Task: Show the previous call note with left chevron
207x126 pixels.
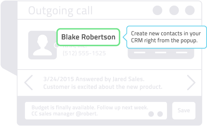Action: 29,83
